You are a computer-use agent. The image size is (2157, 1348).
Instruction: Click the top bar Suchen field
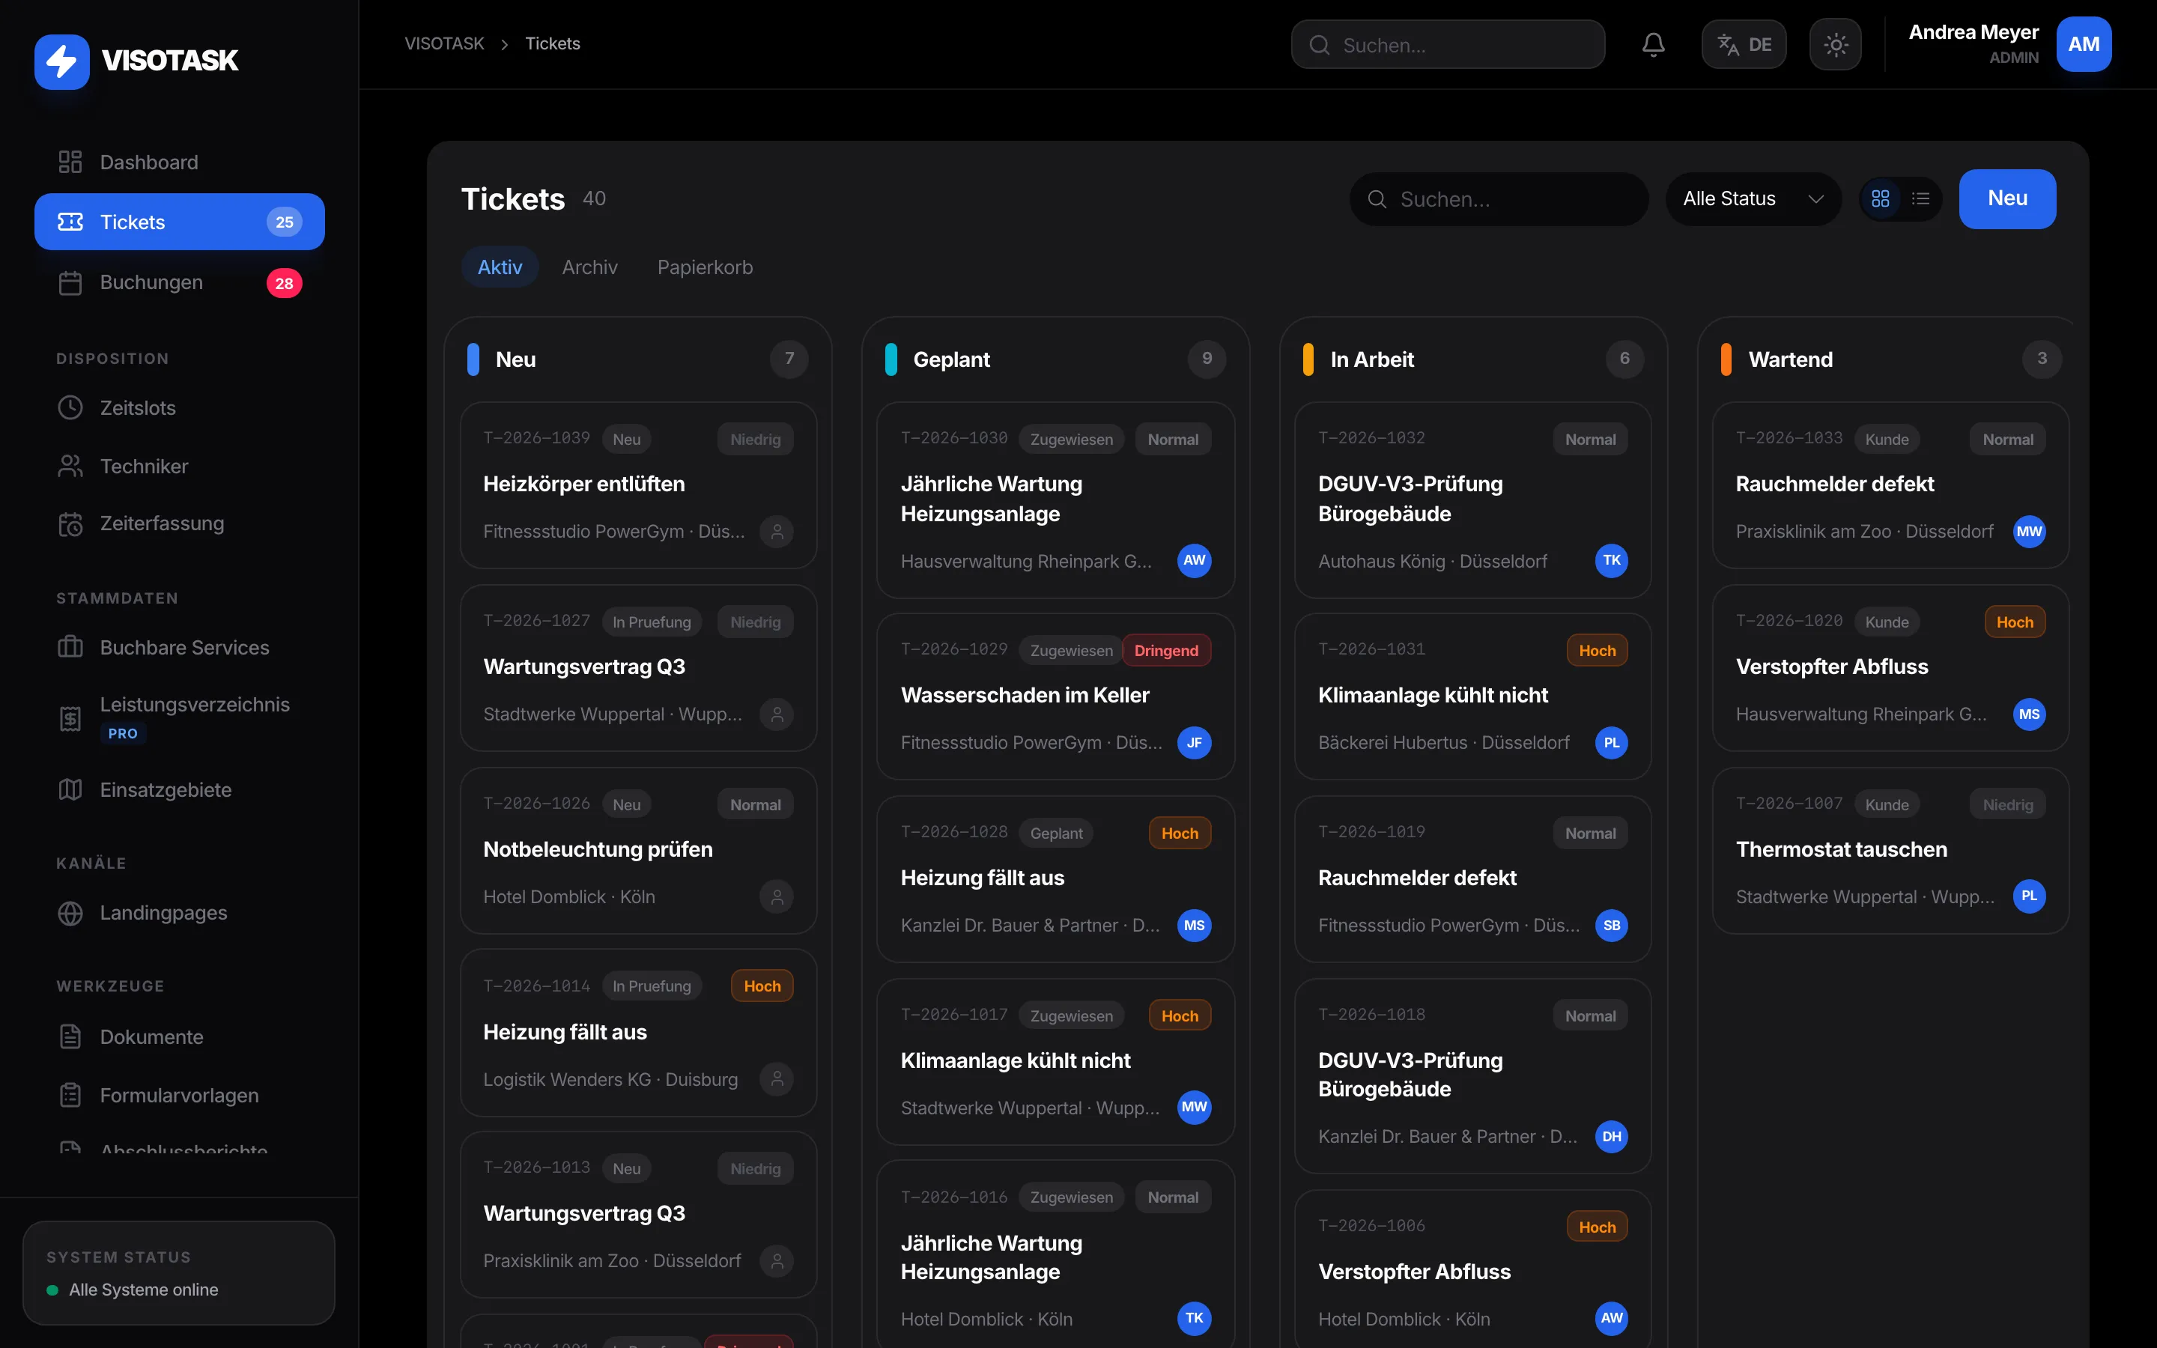(x=1448, y=45)
